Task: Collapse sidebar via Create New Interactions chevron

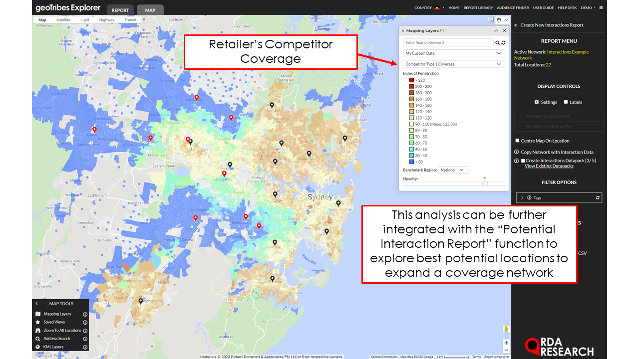Action: pyautogui.click(x=516, y=25)
